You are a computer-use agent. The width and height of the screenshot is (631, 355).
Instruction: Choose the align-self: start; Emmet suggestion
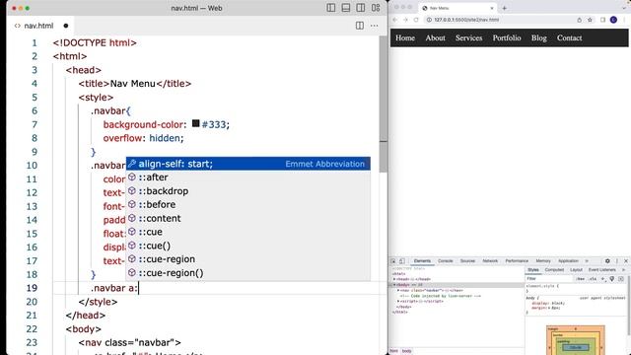pos(247,164)
